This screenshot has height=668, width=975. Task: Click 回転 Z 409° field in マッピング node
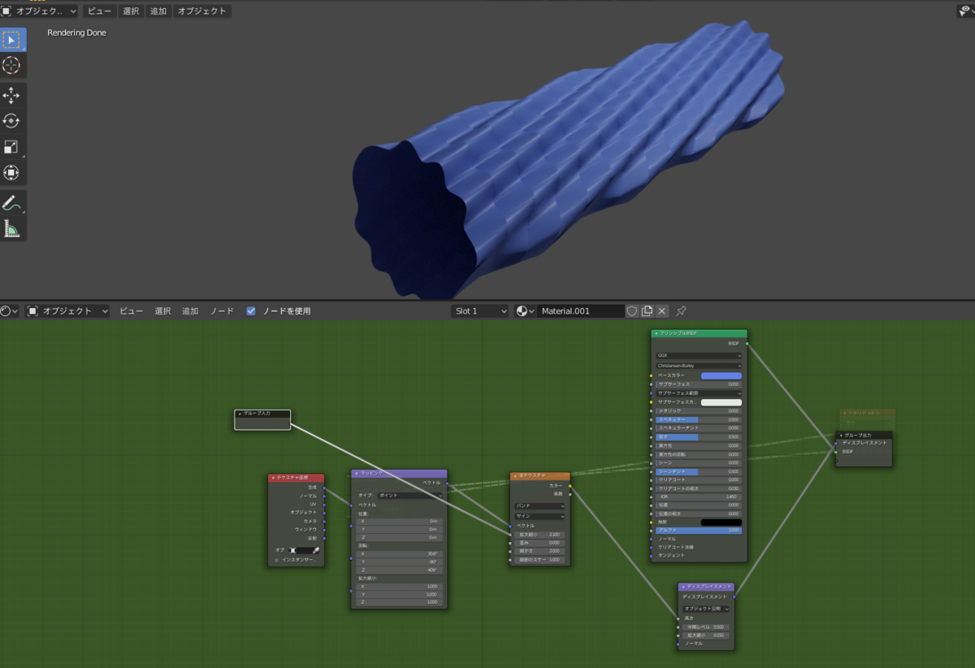tap(399, 570)
